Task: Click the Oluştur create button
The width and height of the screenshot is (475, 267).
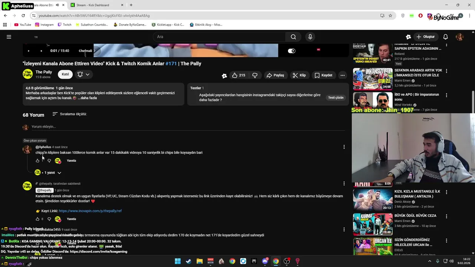Action: (425, 37)
